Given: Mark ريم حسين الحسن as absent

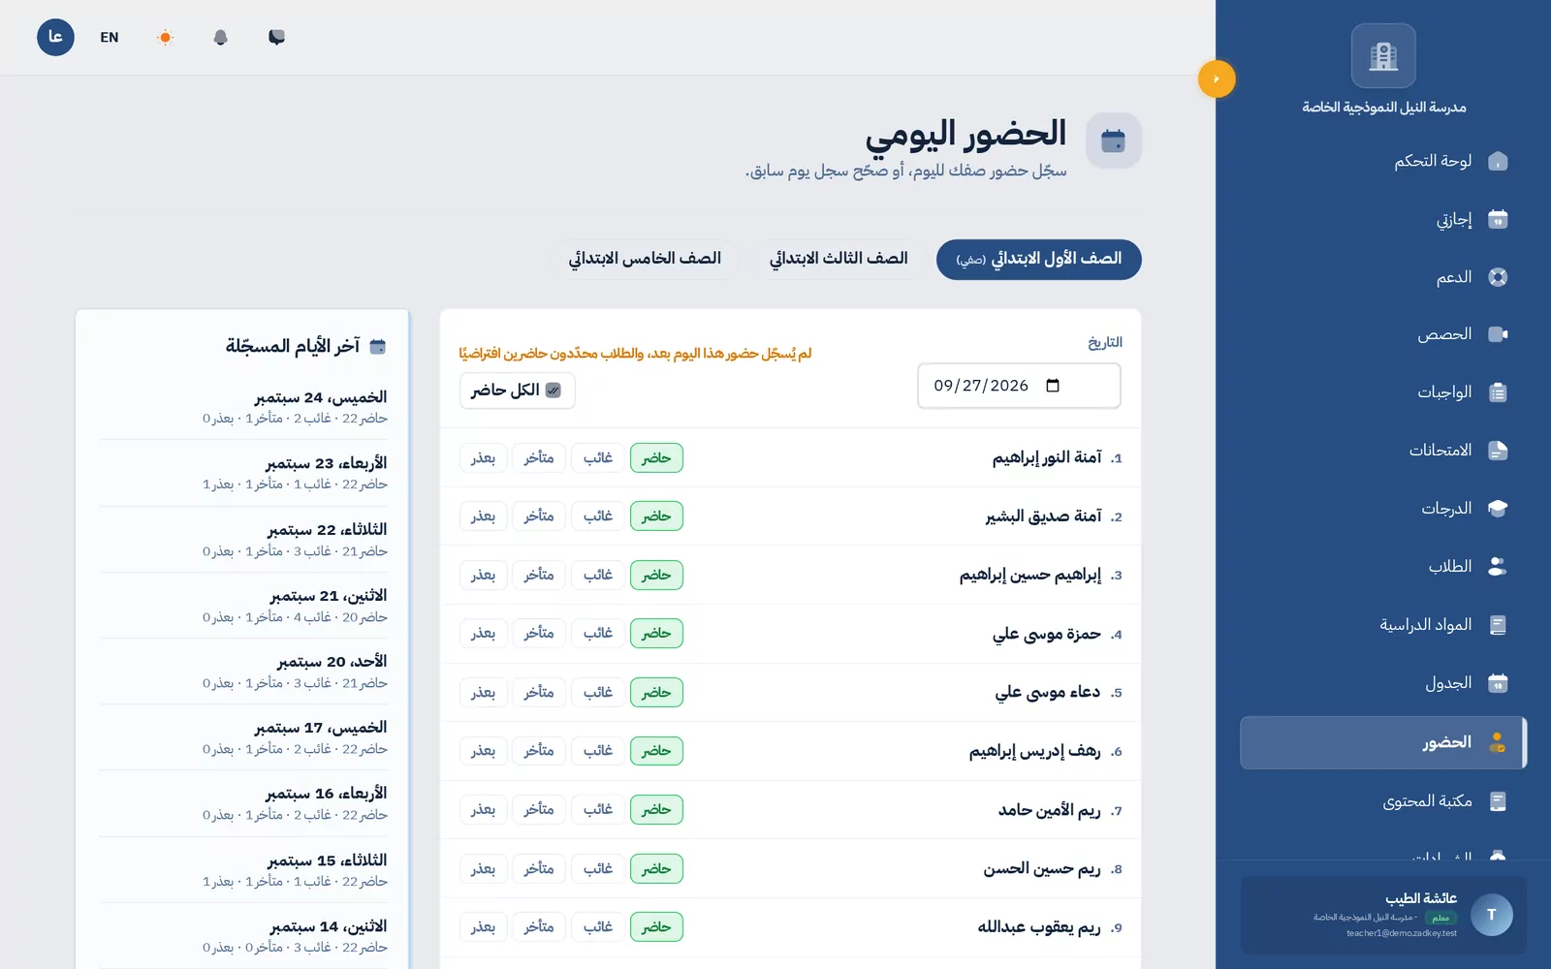Looking at the screenshot, I should point(598,868).
